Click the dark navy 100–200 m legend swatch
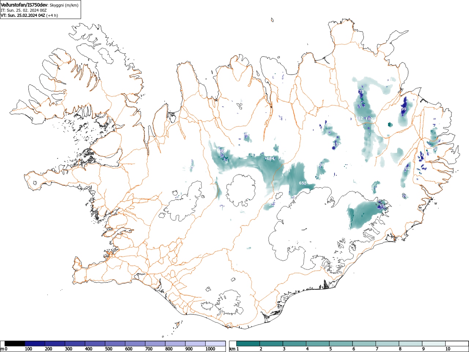Viewport: 469px width, 352px height. coord(35,344)
